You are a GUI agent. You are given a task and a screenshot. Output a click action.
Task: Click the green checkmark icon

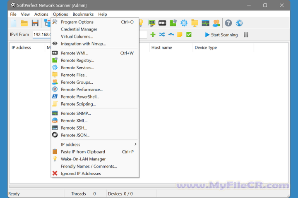point(189,35)
